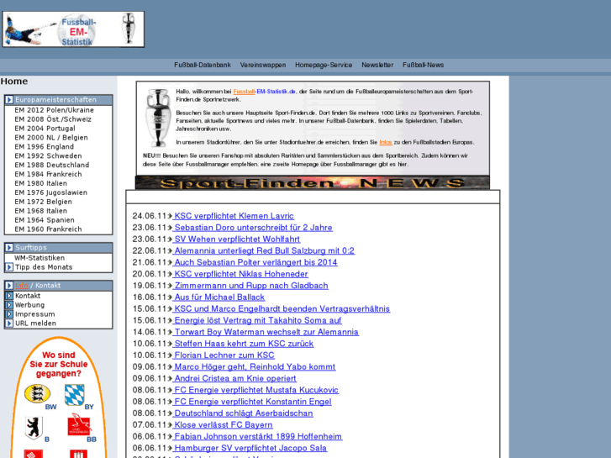The image size is (611, 458).
Task: Click the orange Fussball link in welcome text
Action: pos(244,92)
